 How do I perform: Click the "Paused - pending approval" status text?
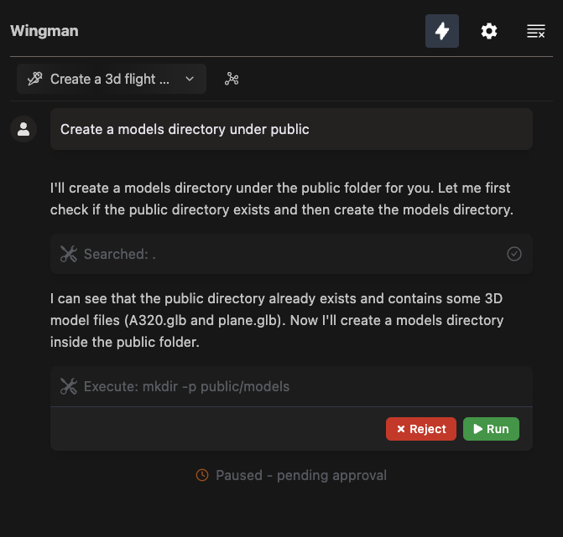(x=300, y=475)
